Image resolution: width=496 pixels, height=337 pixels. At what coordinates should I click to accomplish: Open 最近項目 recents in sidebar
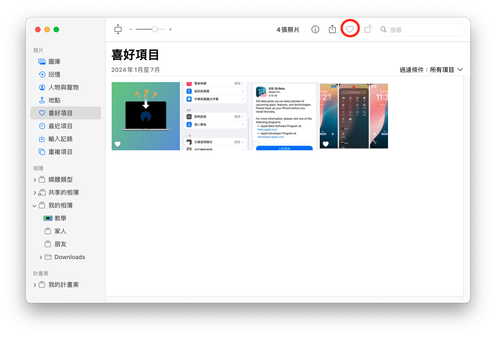pyautogui.click(x=66, y=126)
